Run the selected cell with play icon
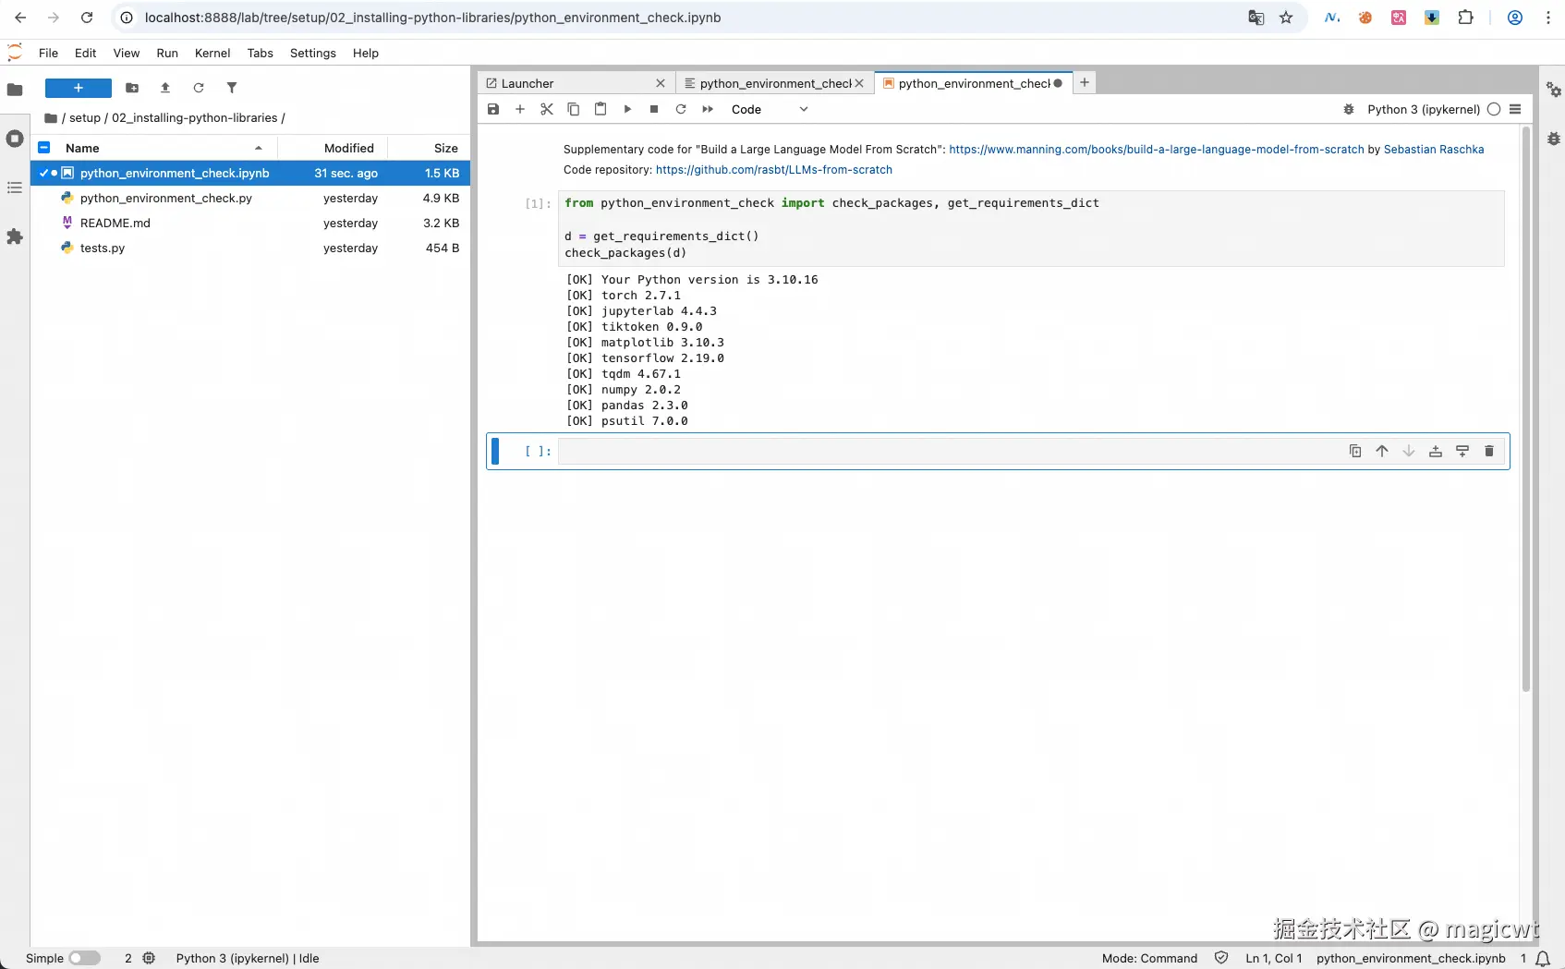 point(627,109)
